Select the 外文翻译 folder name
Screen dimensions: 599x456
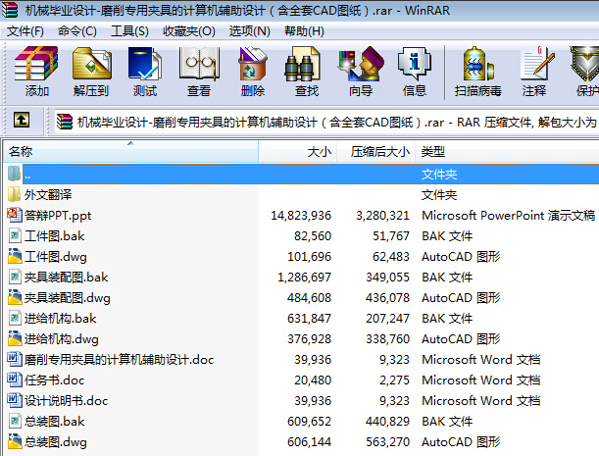(x=48, y=195)
